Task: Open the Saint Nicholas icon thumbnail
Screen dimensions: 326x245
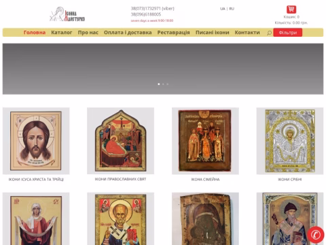Action: tap(121, 218)
